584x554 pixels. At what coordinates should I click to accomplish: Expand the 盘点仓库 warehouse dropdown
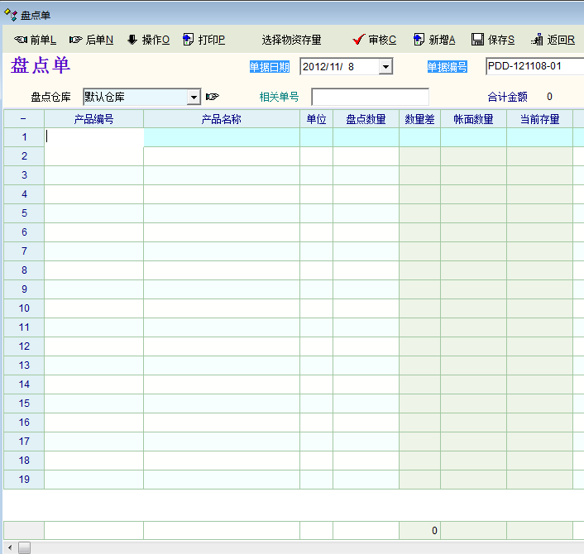[x=194, y=97]
